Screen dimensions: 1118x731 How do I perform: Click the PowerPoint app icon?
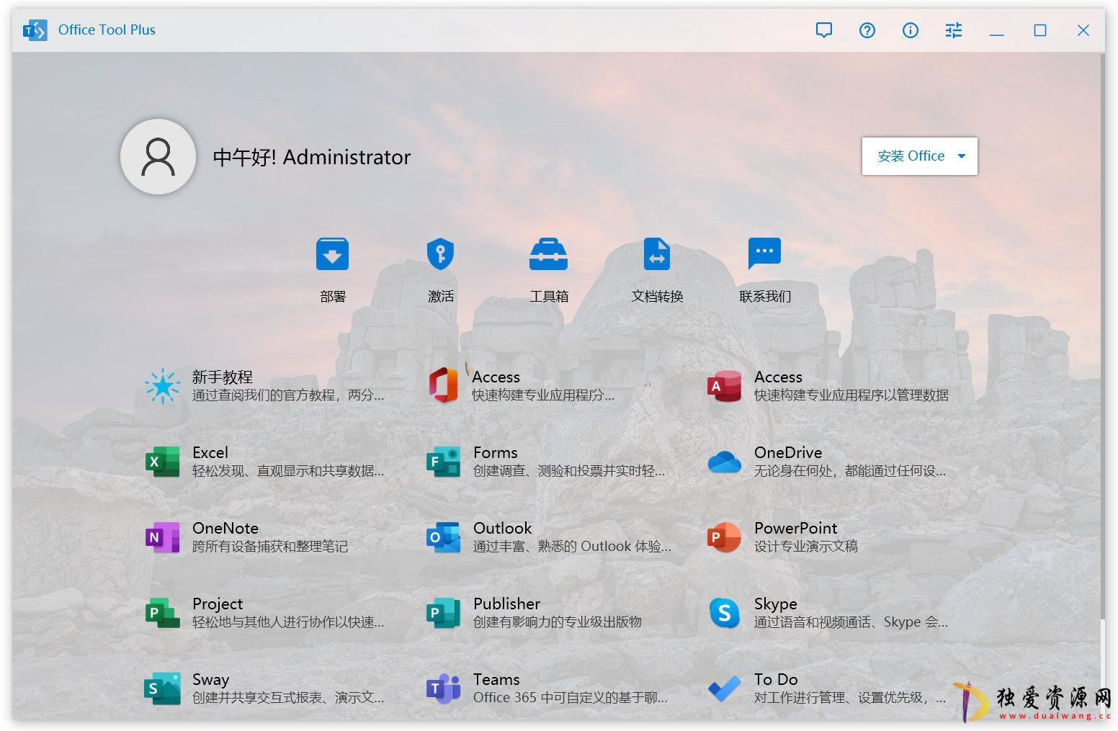(x=725, y=537)
